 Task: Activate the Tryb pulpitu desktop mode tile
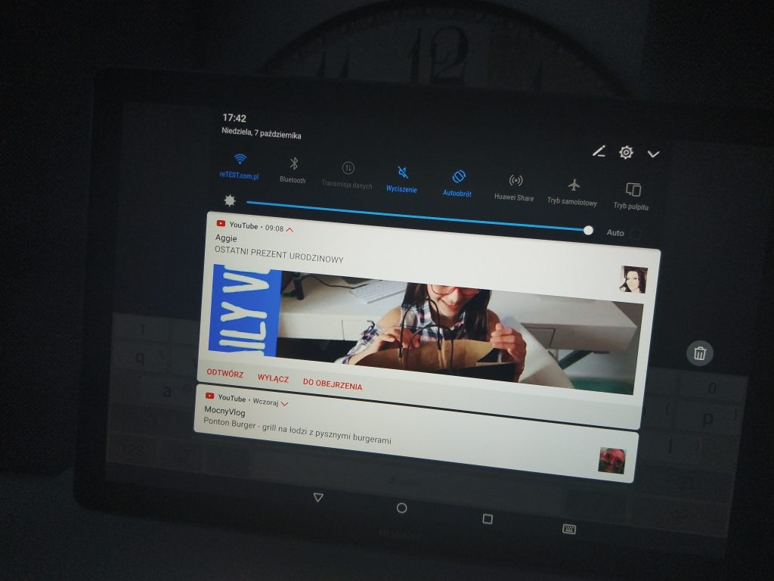click(x=633, y=191)
